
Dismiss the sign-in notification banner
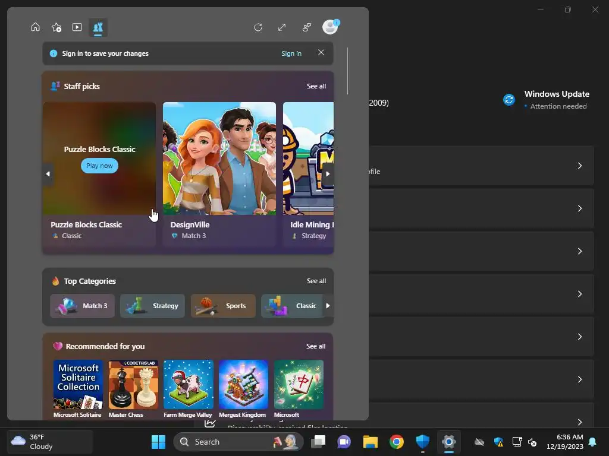(321, 52)
